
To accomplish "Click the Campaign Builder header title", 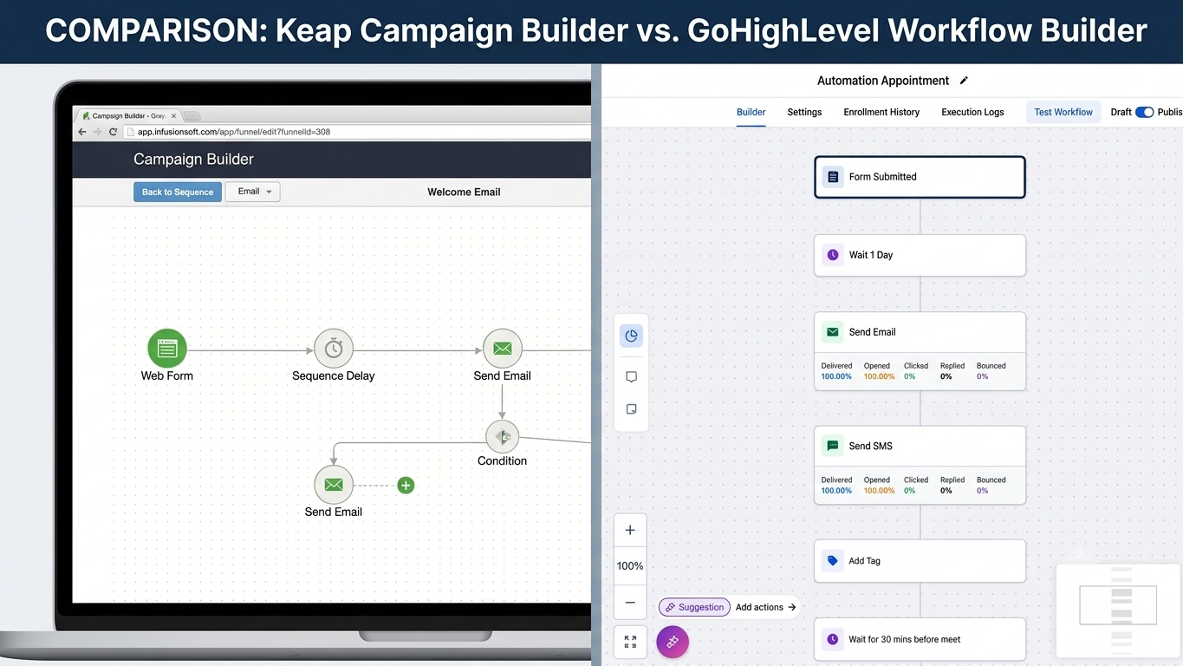I will click(x=193, y=160).
